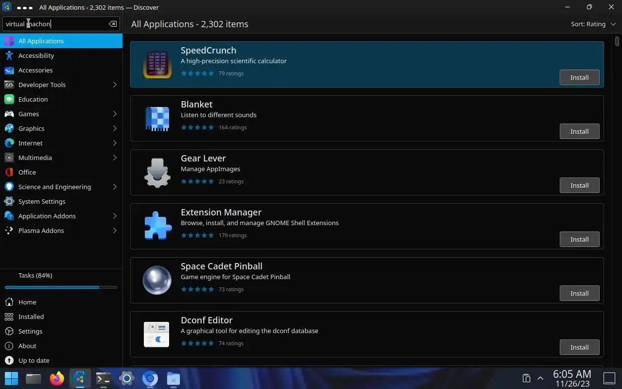Click the Accessibility category icon
This screenshot has height=389, width=622.
pos(9,55)
